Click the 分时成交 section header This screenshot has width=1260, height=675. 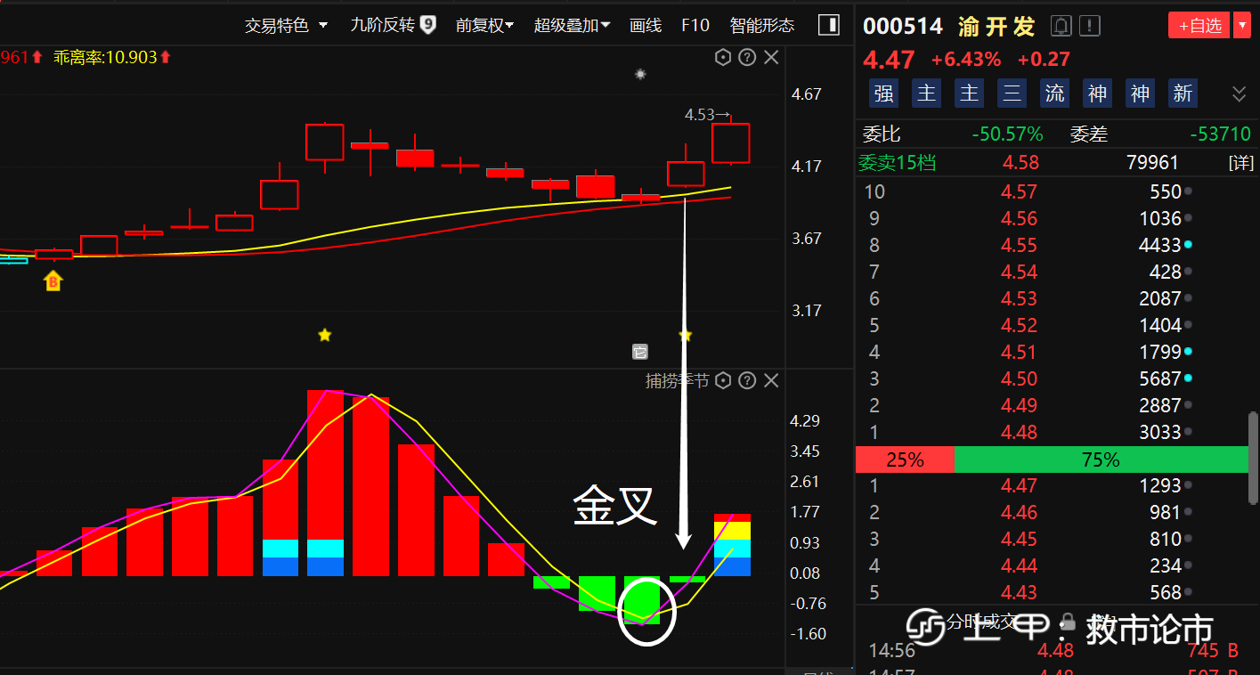(x=980, y=621)
